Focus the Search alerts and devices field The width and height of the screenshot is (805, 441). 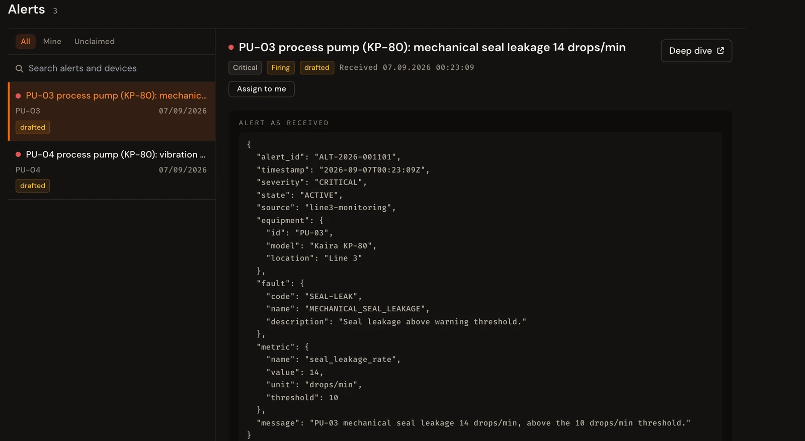[112, 68]
